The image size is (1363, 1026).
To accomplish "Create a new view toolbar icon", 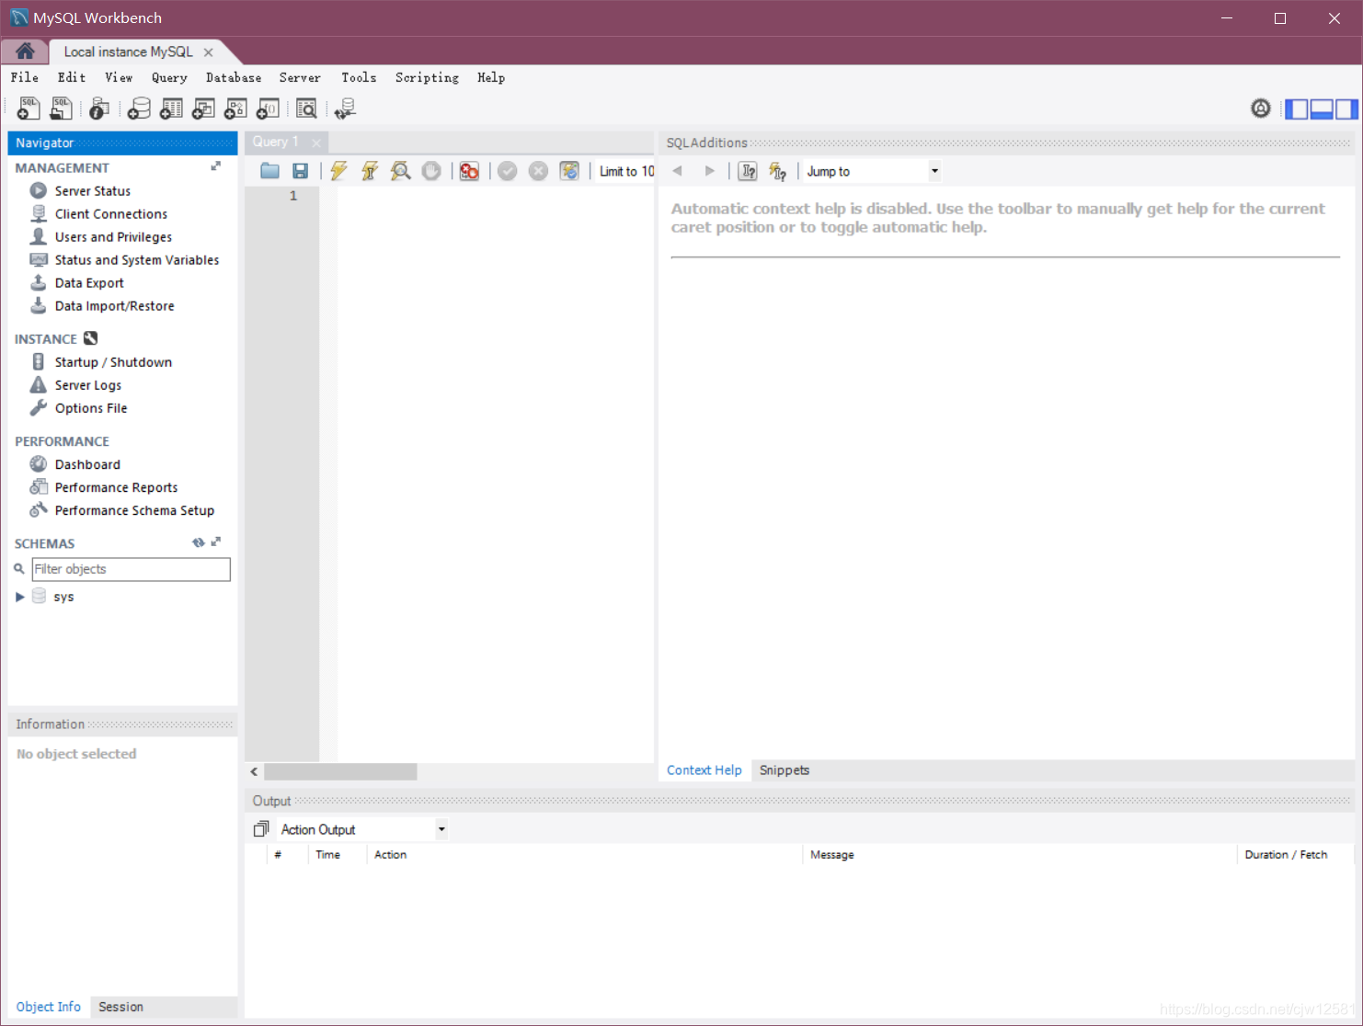I will 203,109.
